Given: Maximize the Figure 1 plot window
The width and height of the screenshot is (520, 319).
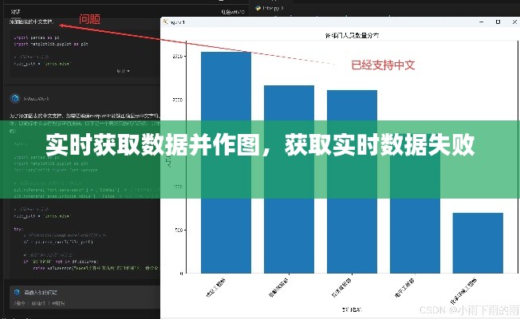Looking at the screenshot, I should 496,22.
